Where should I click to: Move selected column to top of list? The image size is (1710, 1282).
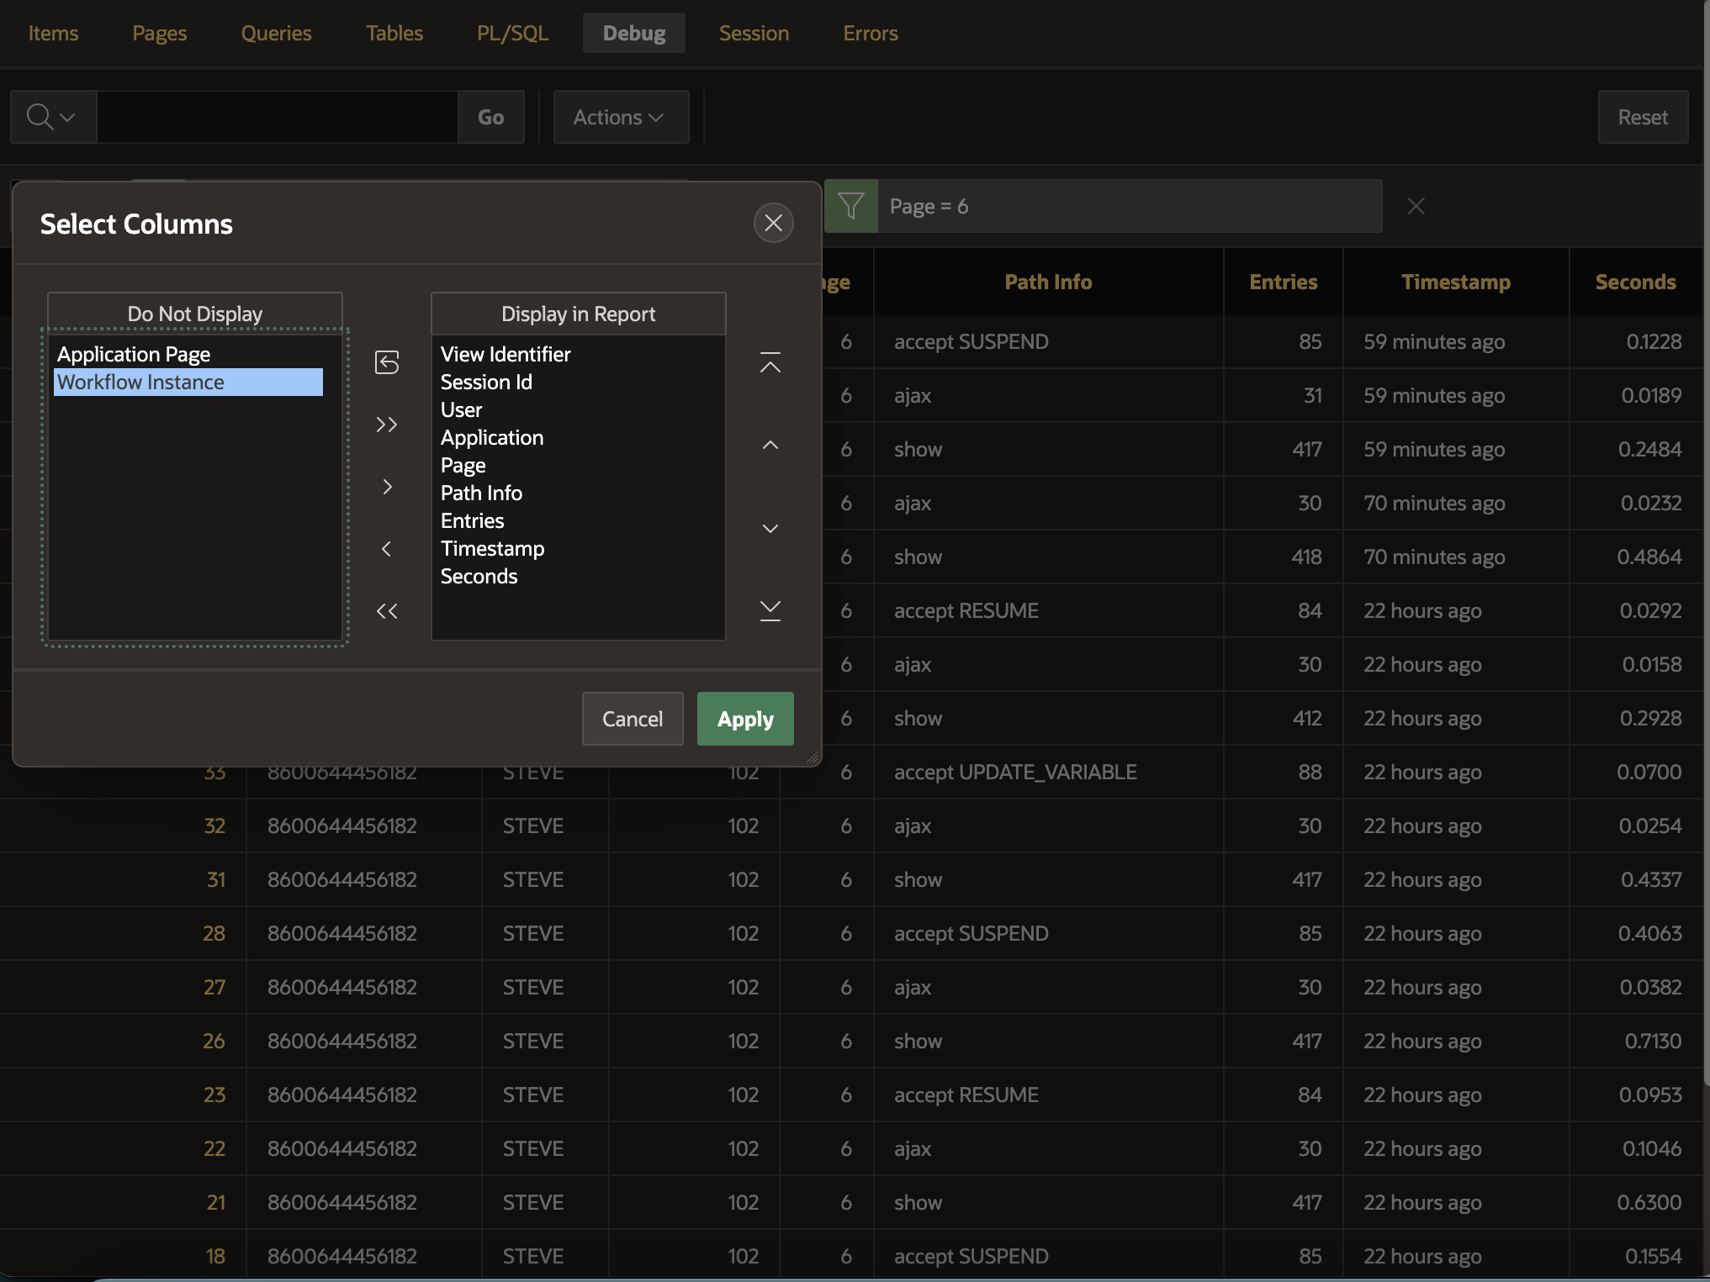(770, 363)
